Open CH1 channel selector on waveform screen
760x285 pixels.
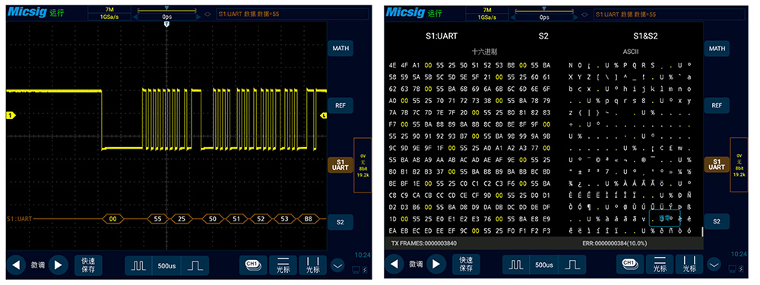click(x=253, y=265)
